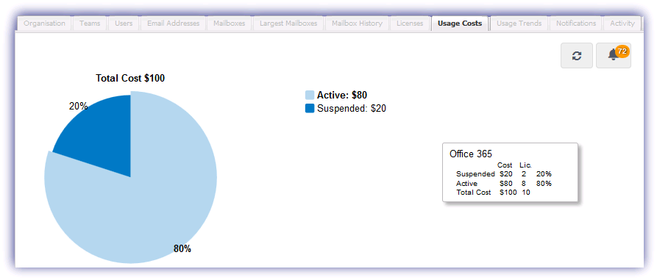This screenshot has width=657, height=280.
Task: Go to the Users tab
Action: click(124, 24)
